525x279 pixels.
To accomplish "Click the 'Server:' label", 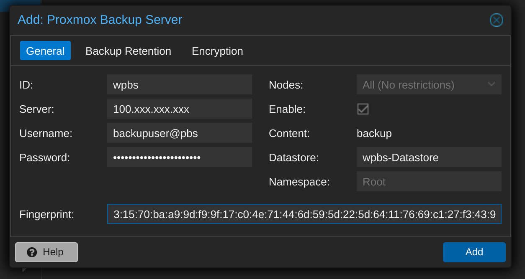I will [37, 109].
